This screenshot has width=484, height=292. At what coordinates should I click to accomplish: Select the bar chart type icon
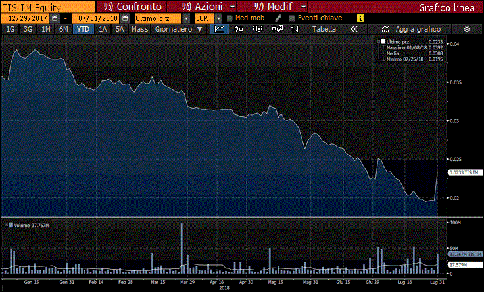[x=257, y=29]
